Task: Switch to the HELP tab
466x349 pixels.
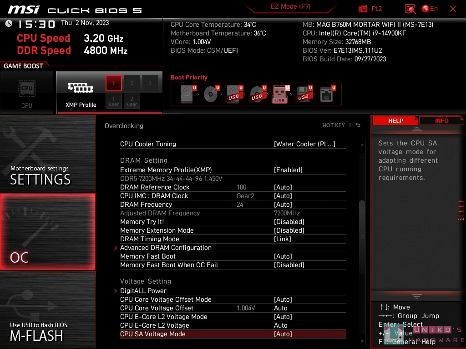Action: tap(395, 121)
